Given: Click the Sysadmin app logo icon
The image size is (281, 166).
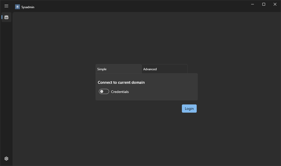Looking at the screenshot, I should click(17, 7).
